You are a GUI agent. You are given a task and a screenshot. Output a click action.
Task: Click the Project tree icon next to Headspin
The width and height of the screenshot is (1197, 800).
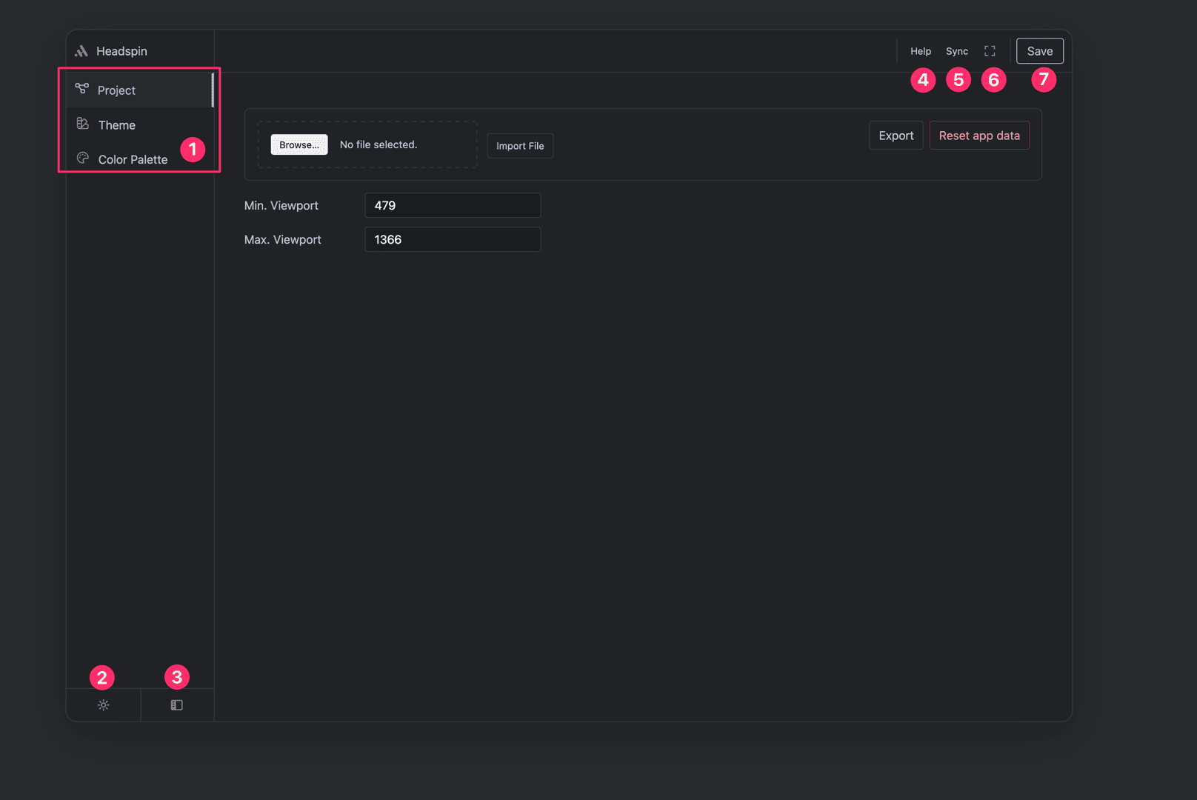click(81, 89)
